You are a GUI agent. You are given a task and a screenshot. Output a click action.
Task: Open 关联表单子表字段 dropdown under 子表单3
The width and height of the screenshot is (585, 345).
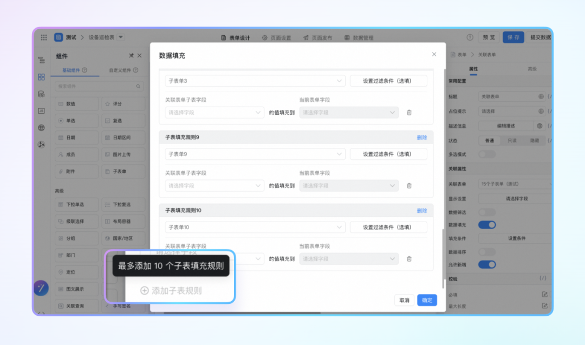[214, 113]
